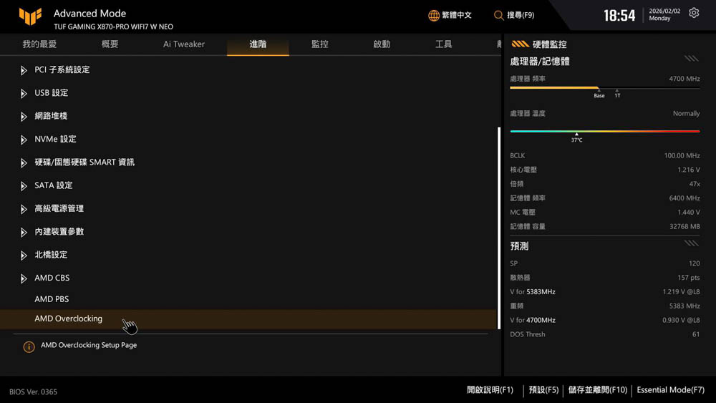Select AMD Overclocking menu item
The height and width of the screenshot is (403, 716).
[x=68, y=319]
